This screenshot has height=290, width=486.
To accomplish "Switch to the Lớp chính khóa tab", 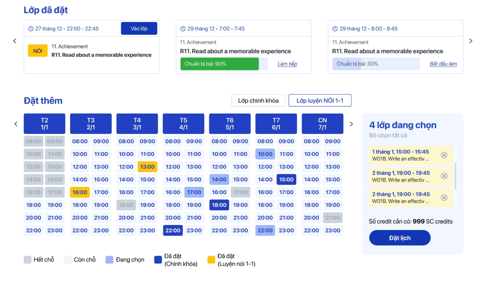I will point(258,100).
